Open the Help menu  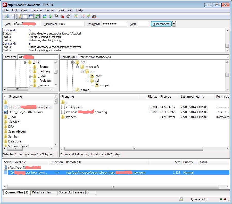point(79,10)
